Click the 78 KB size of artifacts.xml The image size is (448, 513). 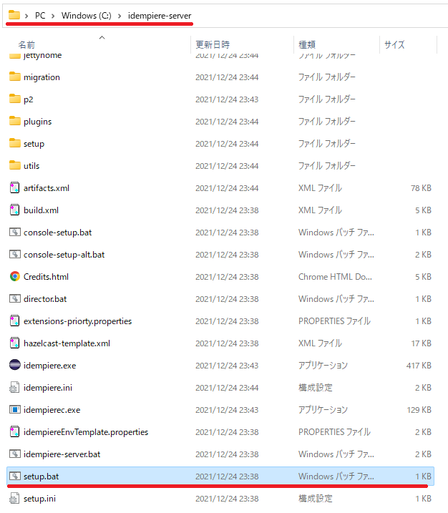421,188
